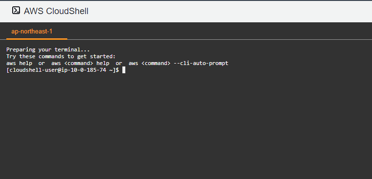Click the '$' prompt symbol
This screenshot has width=372, height=179.
coord(117,70)
